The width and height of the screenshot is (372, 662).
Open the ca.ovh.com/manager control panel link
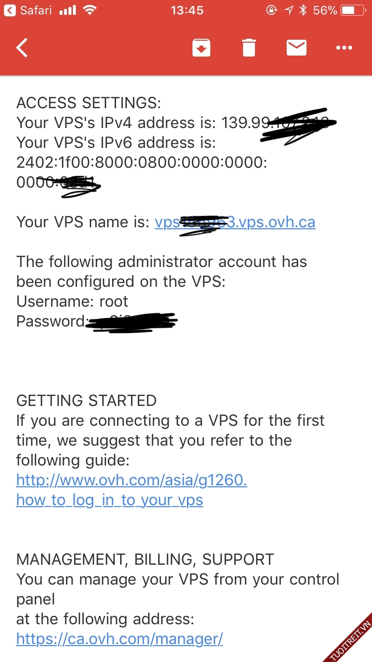[x=119, y=639]
